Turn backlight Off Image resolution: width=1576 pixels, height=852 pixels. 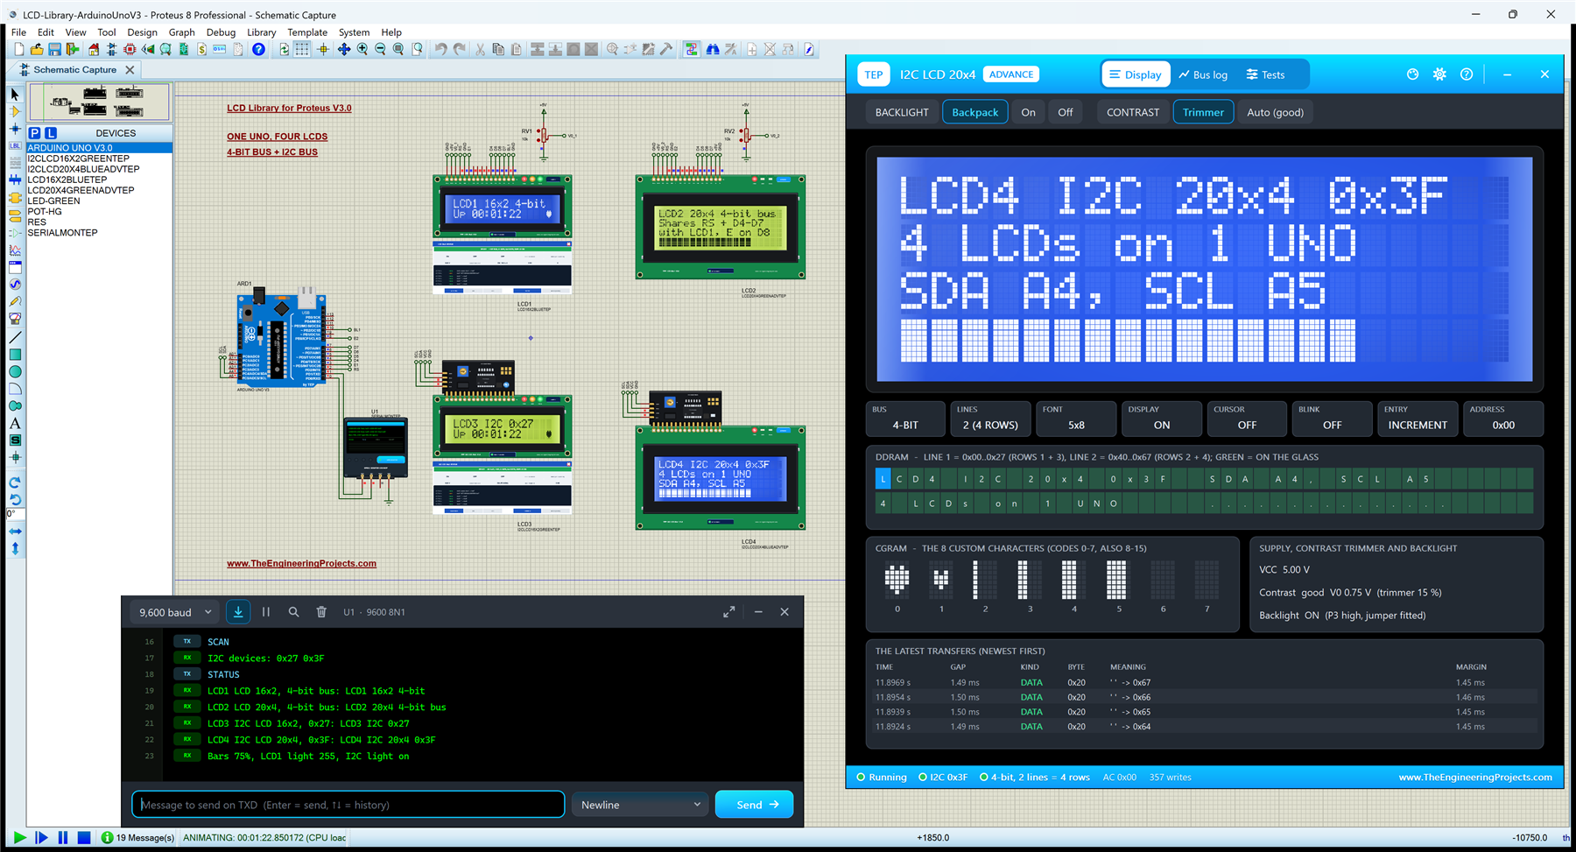tap(1066, 112)
